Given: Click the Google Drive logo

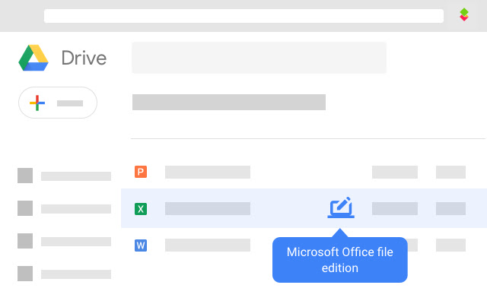Looking at the screenshot, I should coord(33,58).
